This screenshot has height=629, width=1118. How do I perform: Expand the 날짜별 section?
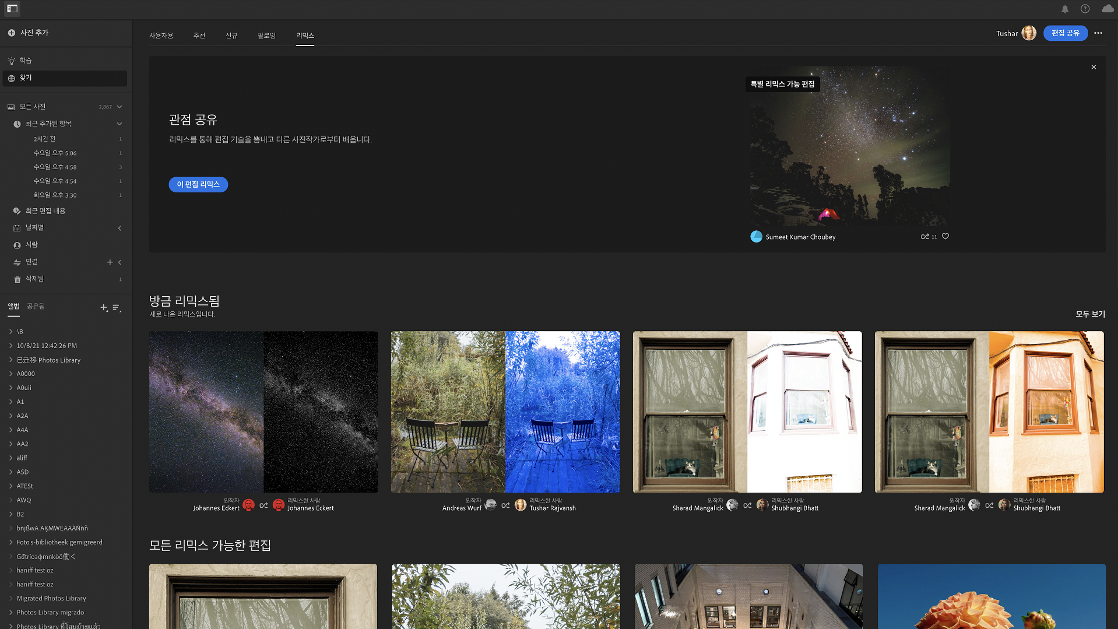pyautogui.click(x=119, y=228)
